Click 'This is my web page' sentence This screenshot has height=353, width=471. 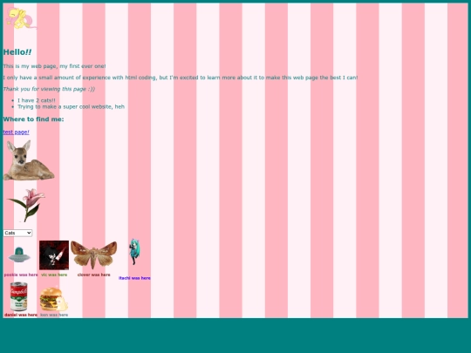point(54,66)
